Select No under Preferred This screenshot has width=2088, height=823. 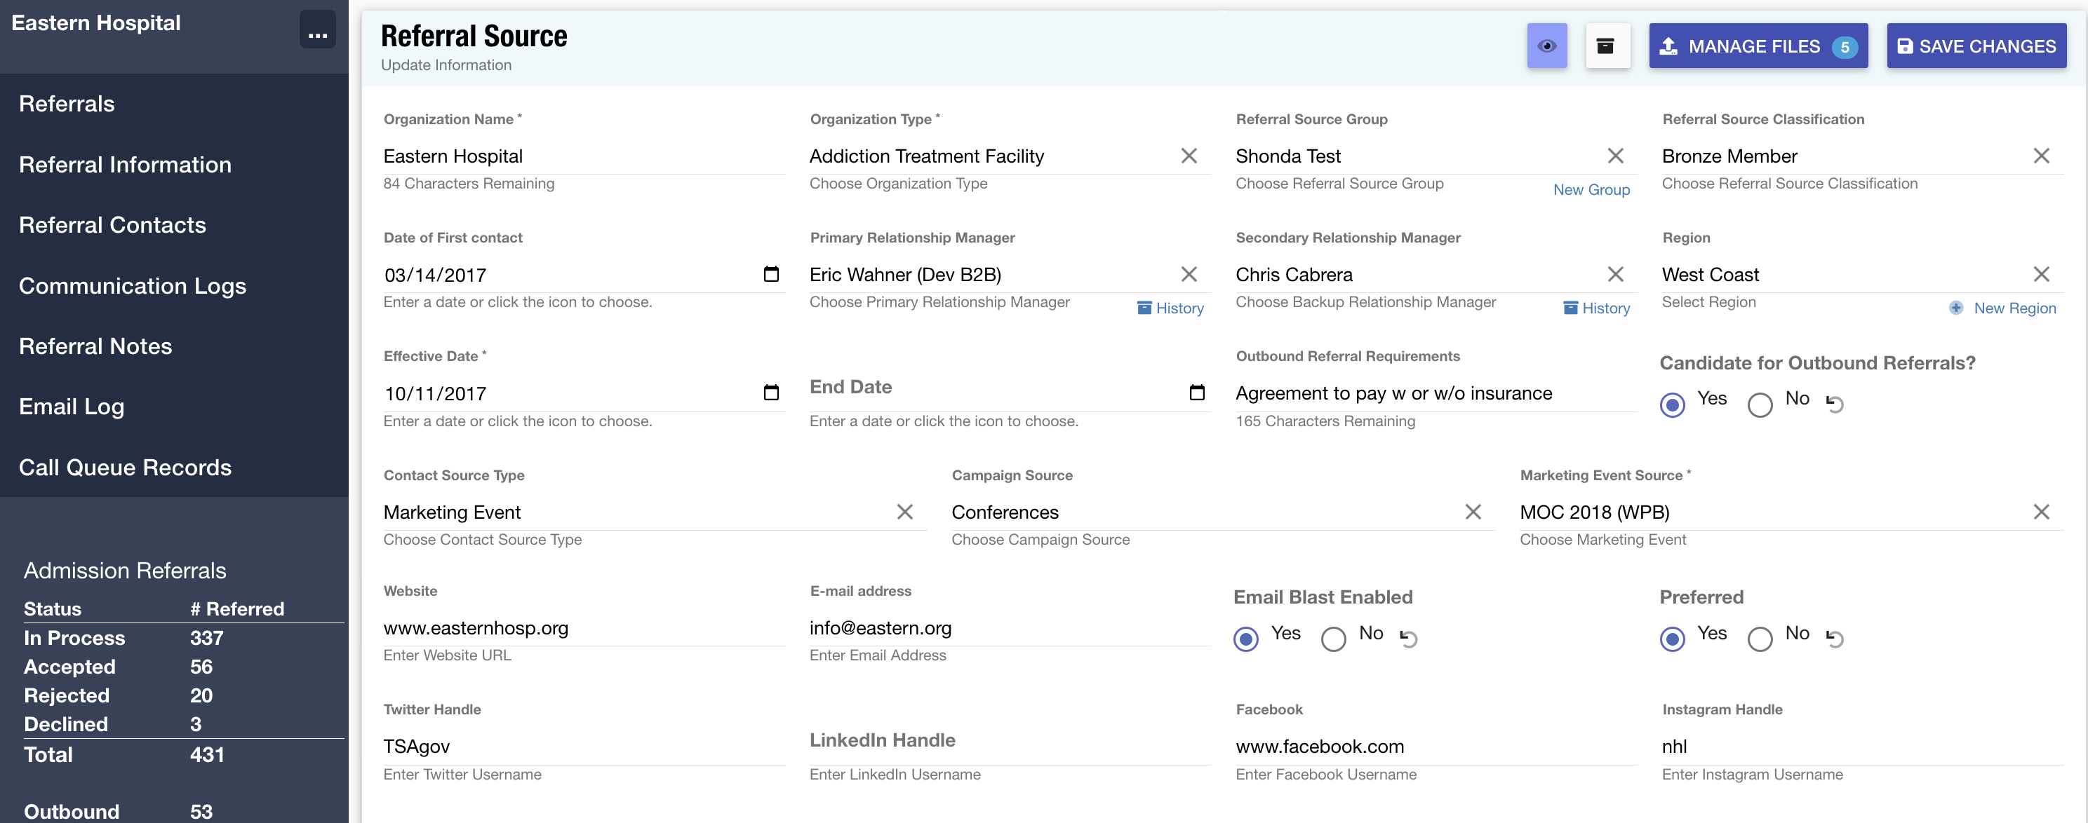(1760, 639)
